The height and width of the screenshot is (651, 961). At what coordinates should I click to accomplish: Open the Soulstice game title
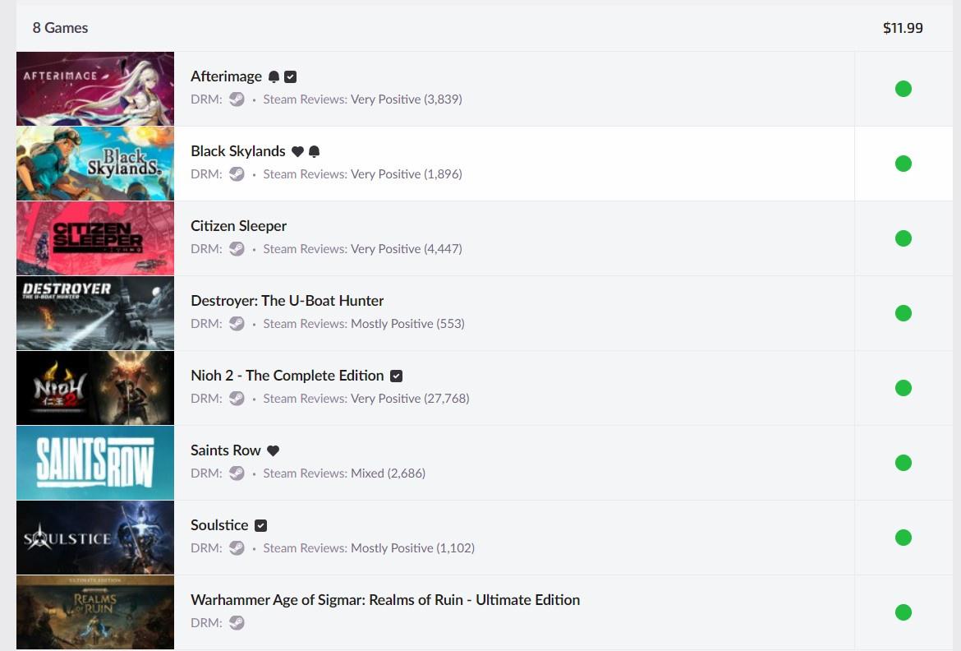click(x=219, y=526)
